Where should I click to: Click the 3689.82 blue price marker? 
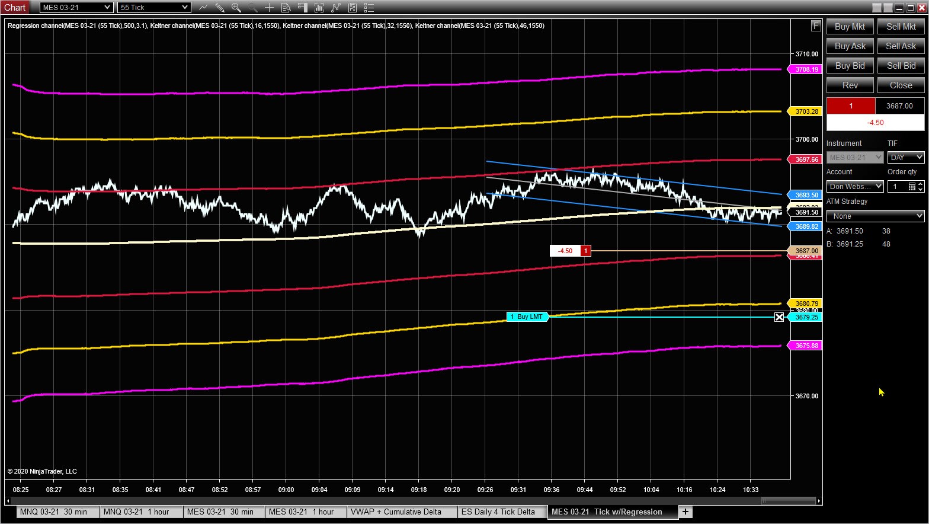(x=806, y=226)
